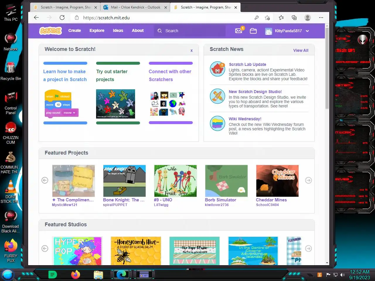This screenshot has width=375, height=281.
Task: Open the saved passwords key icon
Action: 256,18
